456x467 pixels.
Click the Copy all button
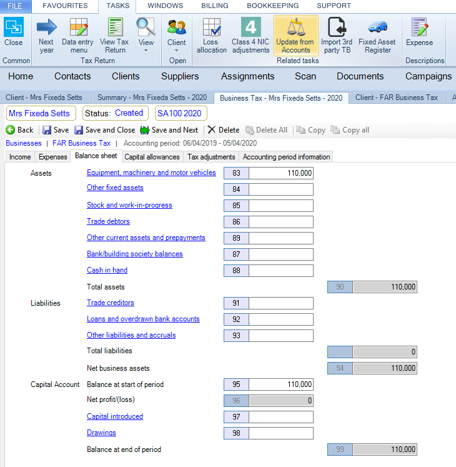click(x=350, y=130)
